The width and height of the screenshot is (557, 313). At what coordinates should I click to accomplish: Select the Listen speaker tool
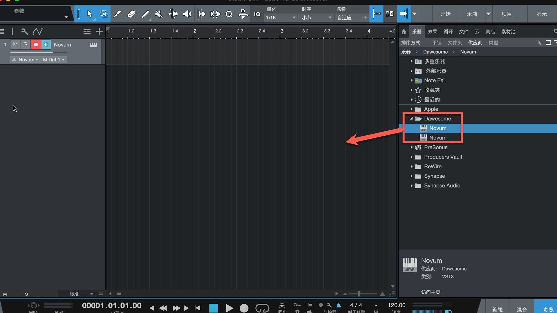click(187, 14)
